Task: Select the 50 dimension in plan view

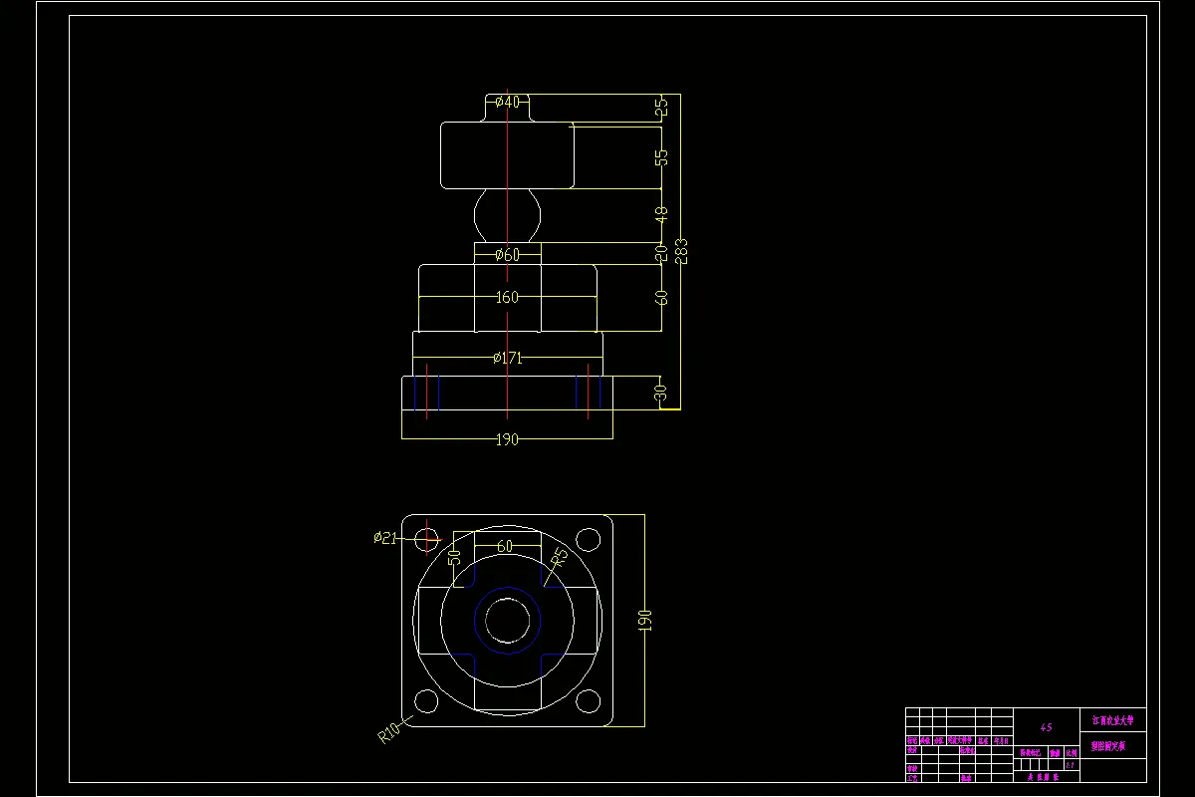Action: [454, 556]
